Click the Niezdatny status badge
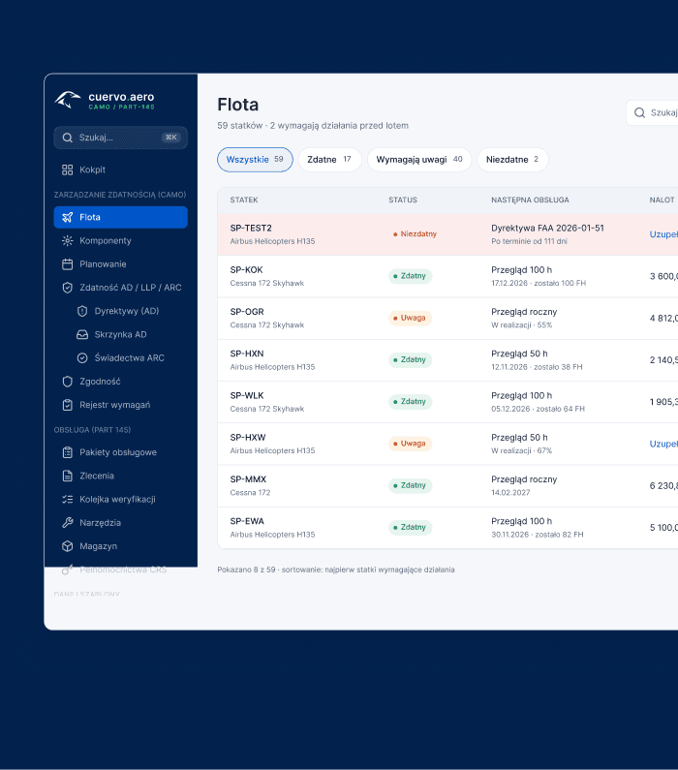Image resolution: width=678 pixels, height=770 pixels. coord(415,234)
